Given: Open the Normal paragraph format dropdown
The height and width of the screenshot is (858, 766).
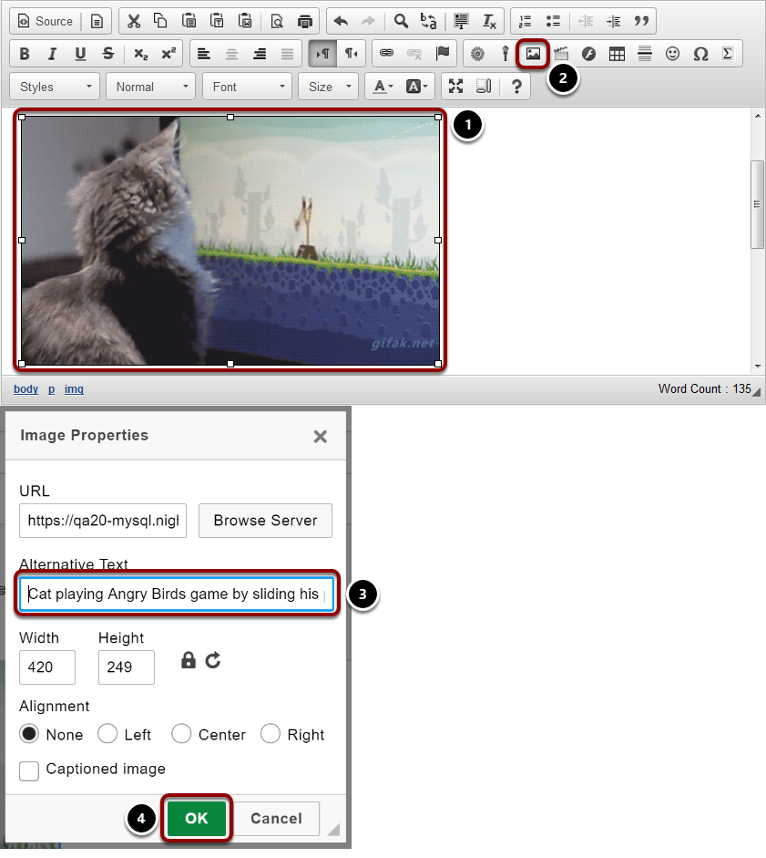Looking at the screenshot, I should tap(150, 87).
